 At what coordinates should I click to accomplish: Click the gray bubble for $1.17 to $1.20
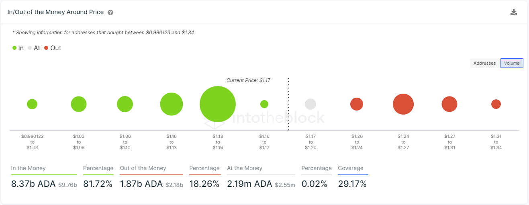310,104
